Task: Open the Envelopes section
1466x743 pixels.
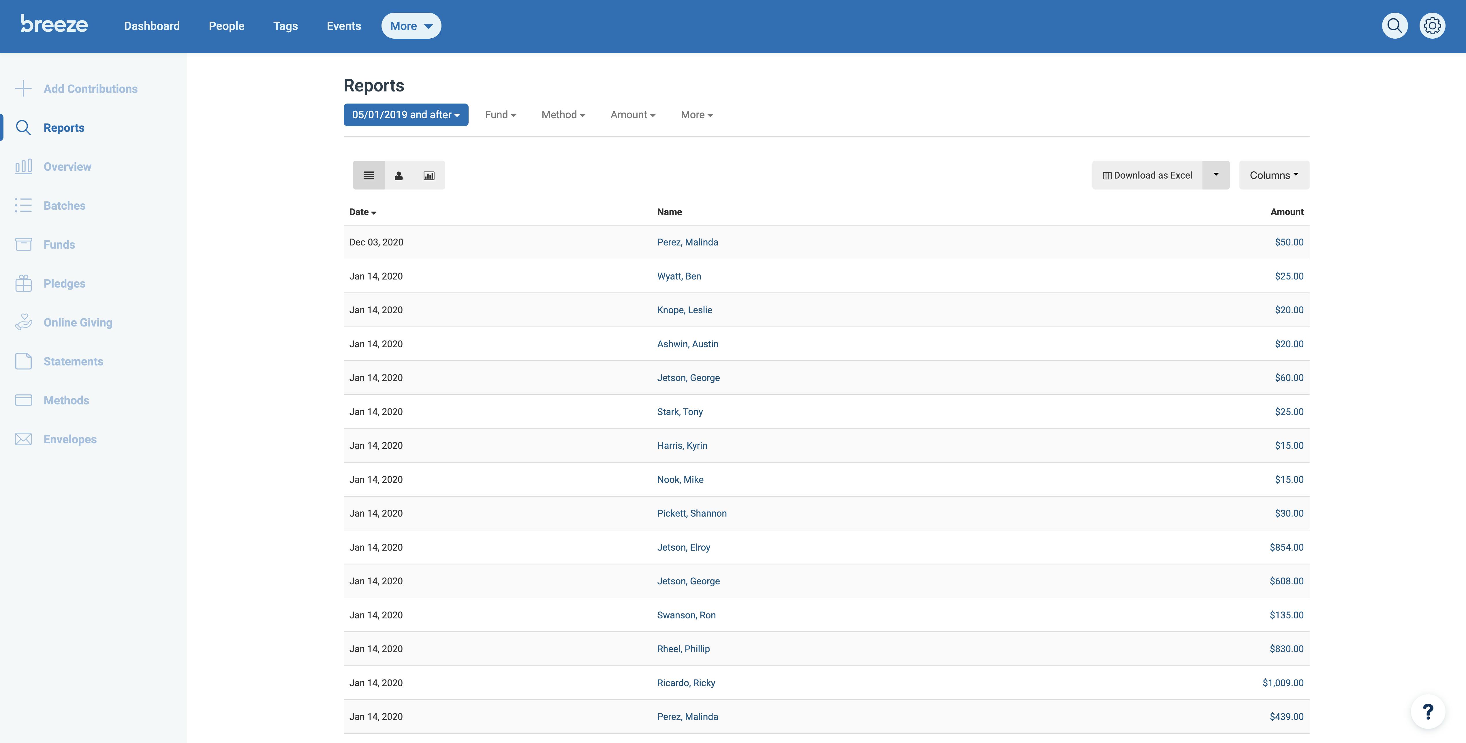Action: 69,439
